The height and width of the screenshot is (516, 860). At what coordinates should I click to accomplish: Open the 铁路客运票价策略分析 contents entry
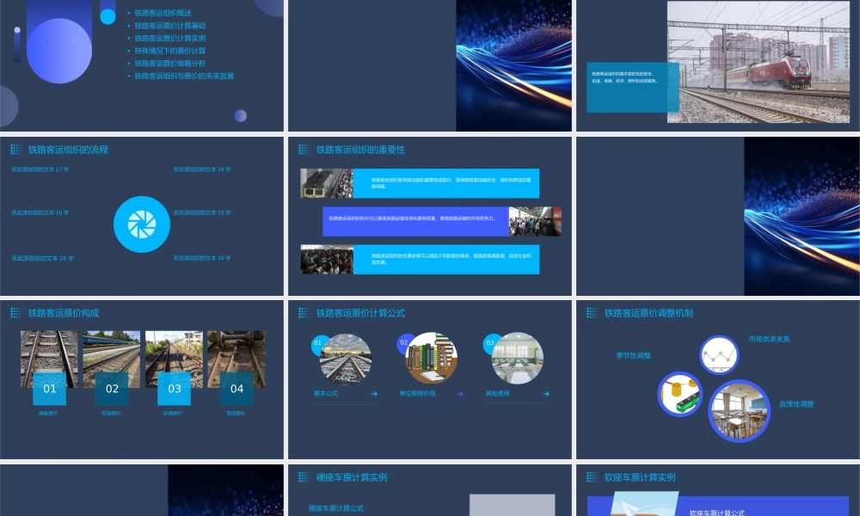169,63
